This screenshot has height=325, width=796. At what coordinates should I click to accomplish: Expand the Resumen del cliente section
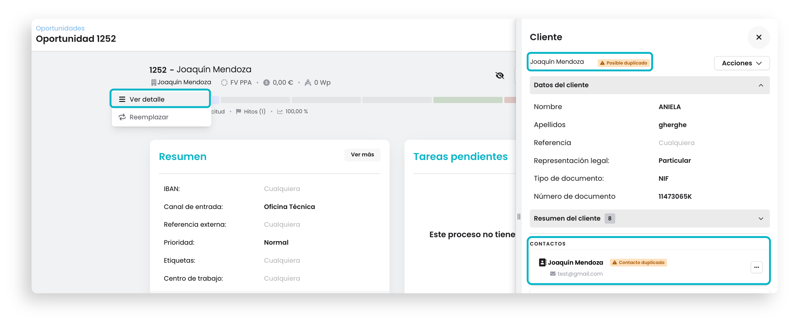[649, 218]
